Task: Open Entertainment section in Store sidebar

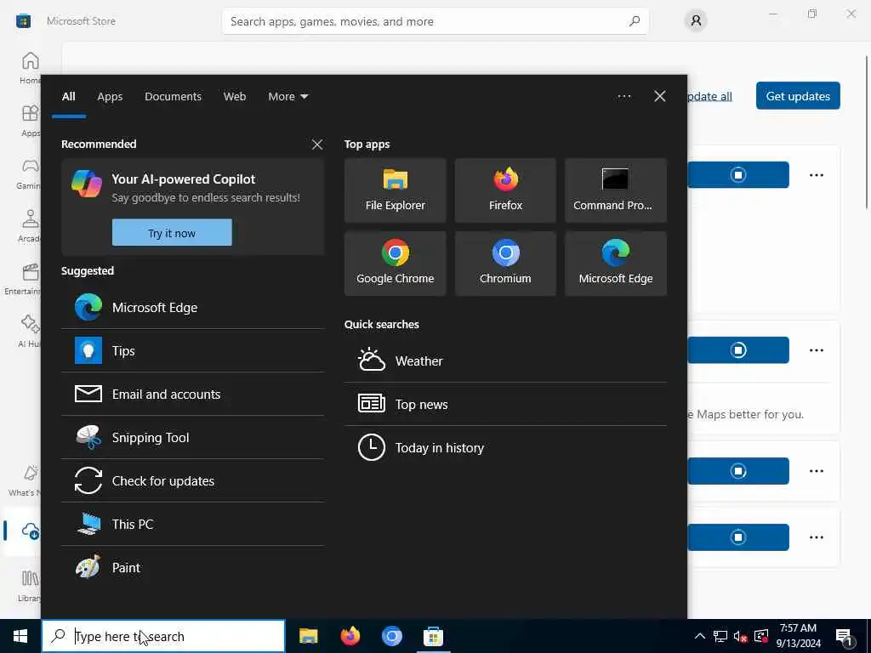Action: [x=23, y=279]
